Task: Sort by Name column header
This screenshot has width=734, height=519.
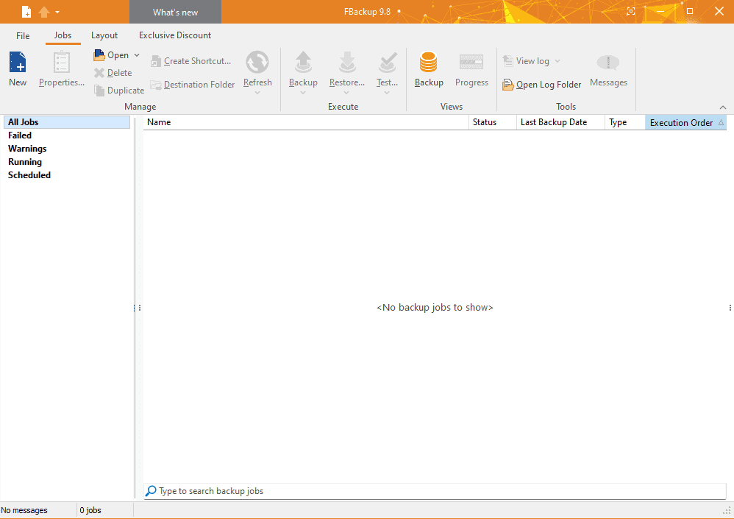Action: (306, 122)
